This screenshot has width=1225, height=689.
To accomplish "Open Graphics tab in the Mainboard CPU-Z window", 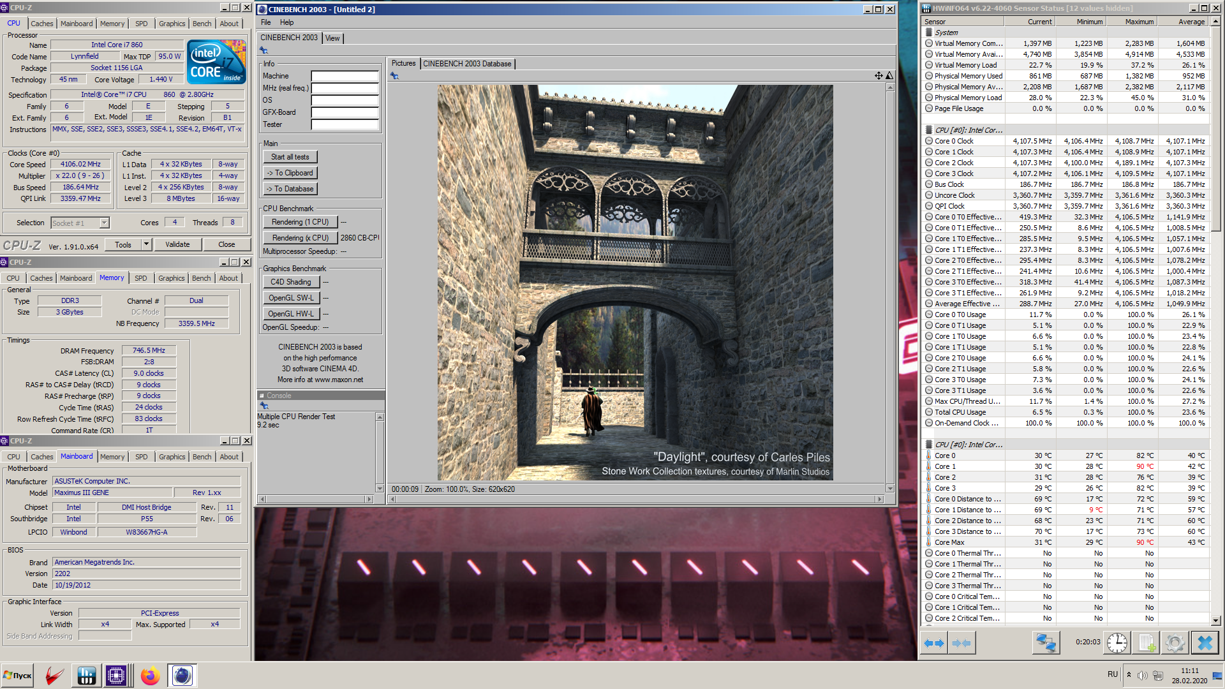I will (172, 457).
